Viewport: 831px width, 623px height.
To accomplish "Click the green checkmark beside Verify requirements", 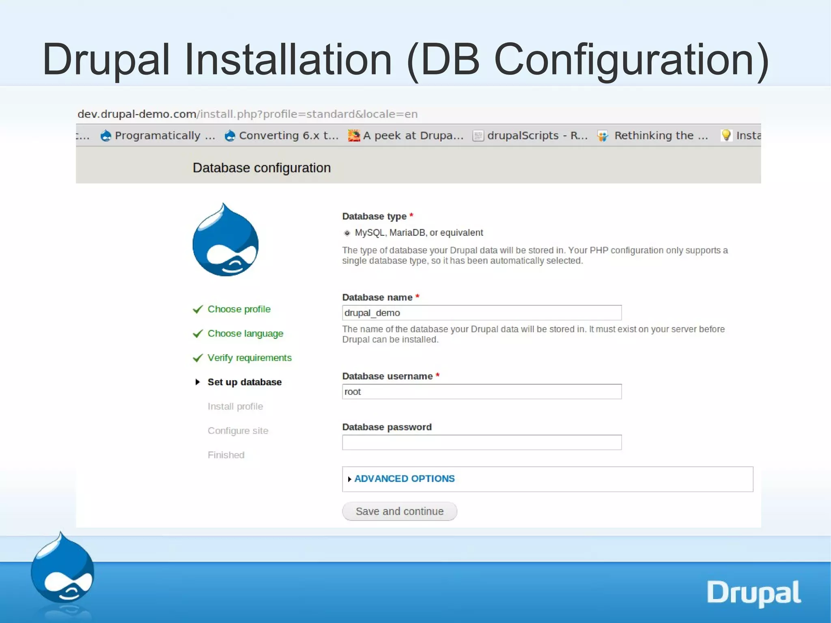I will pyautogui.click(x=198, y=358).
